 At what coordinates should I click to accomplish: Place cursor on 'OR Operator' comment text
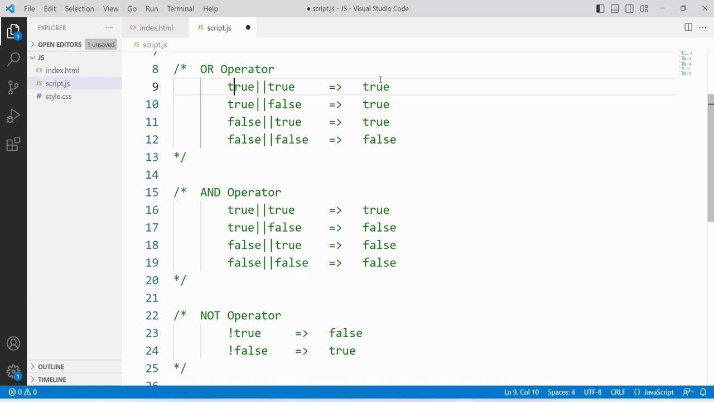[x=237, y=69]
